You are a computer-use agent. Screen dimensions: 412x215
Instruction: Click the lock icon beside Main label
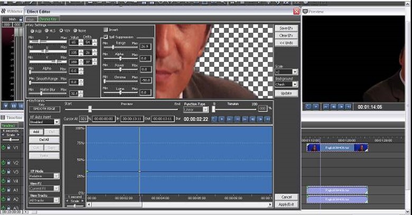coord(21,19)
